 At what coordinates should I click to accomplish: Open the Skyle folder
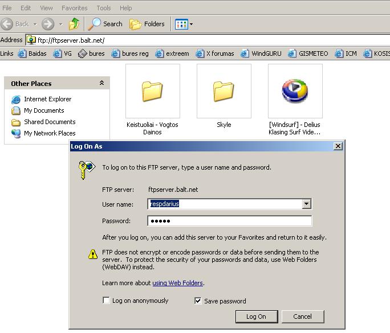(224, 91)
